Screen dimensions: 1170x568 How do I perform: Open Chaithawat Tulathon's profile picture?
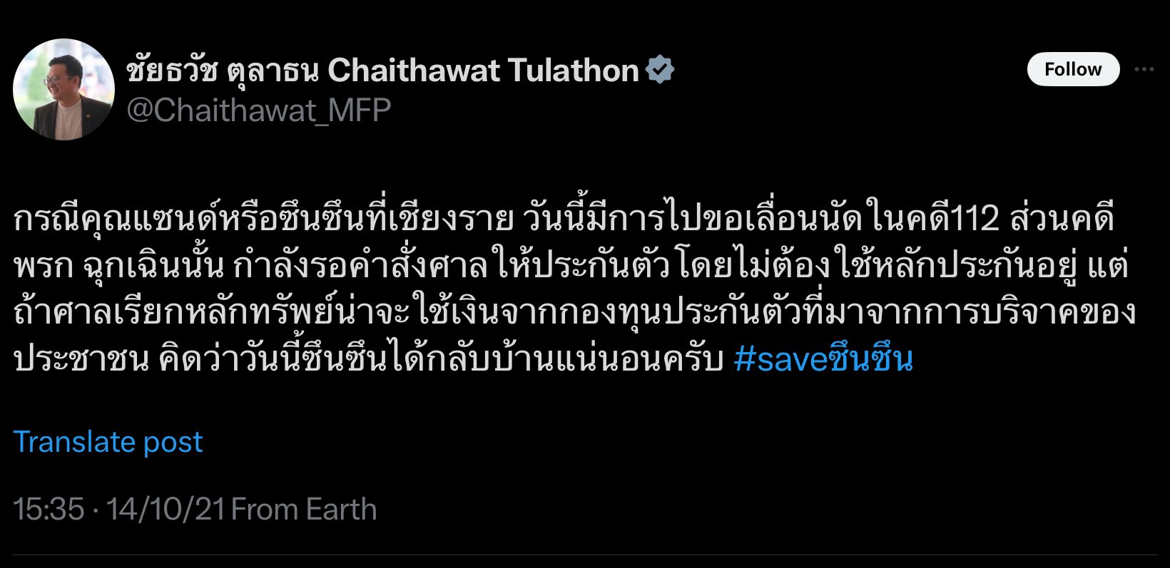[x=63, y=89]
